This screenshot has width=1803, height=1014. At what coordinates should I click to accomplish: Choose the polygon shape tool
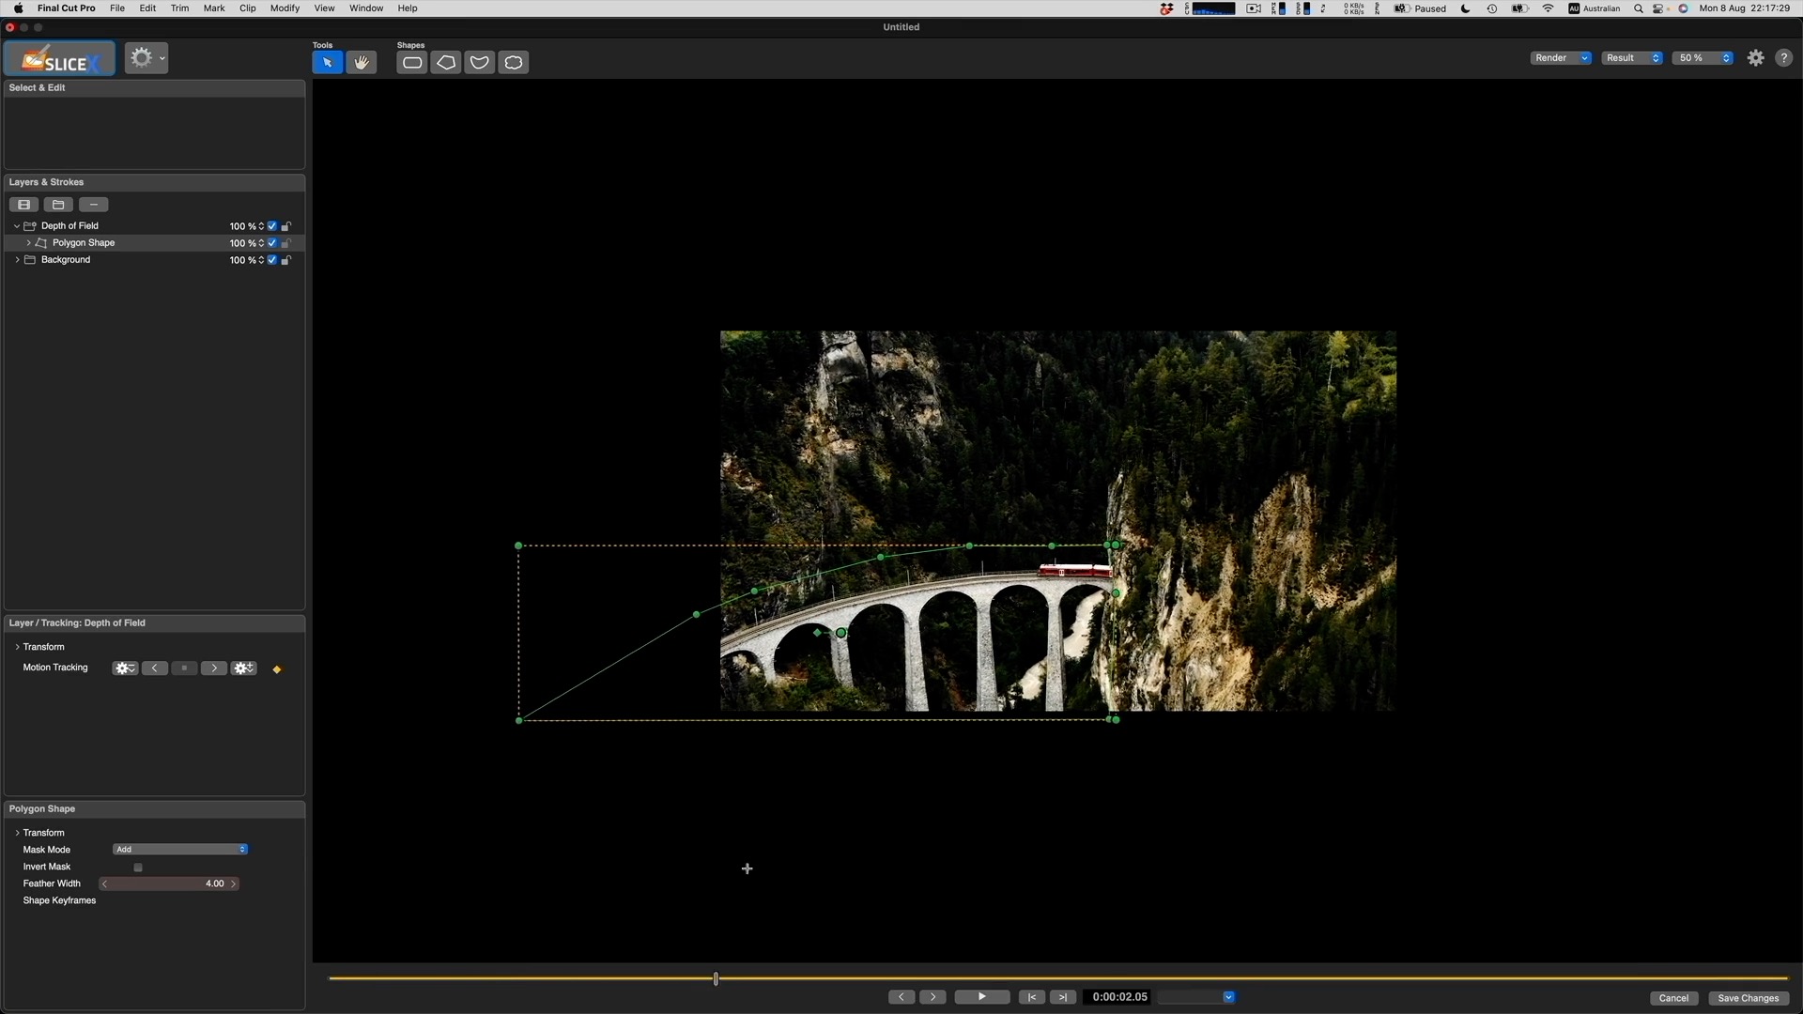(x=445, y=63)
